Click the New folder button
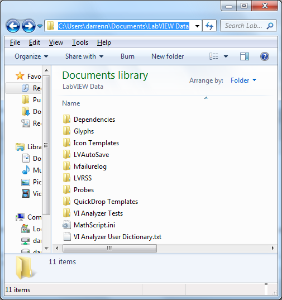This screenshot has height=300, width=282. click(168, 56)
